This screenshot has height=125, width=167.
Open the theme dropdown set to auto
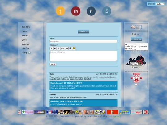(x=160, y=4)
